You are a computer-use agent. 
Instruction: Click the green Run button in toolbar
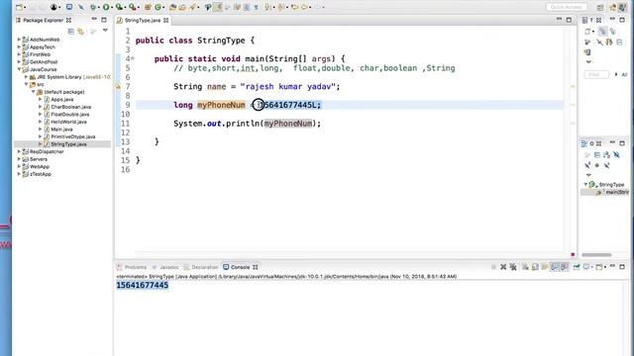point(106,7)
